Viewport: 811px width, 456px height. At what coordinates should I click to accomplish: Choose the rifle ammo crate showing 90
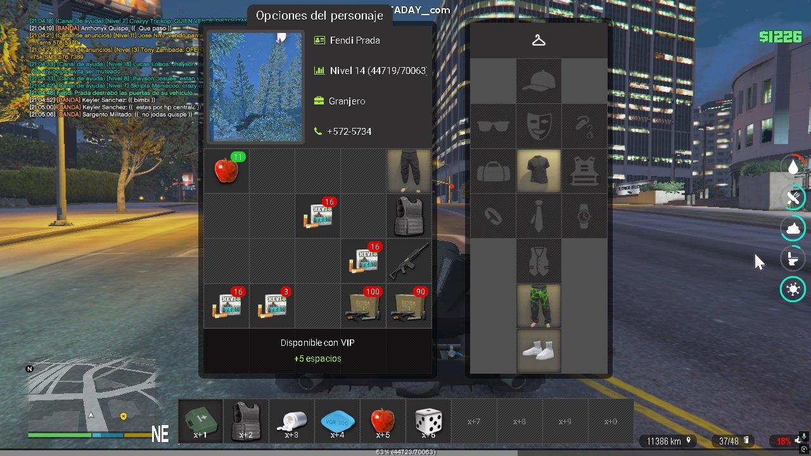[x=409, y=307]
